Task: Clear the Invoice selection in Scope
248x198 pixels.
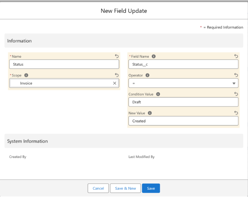Action: [x=114, y=83]
